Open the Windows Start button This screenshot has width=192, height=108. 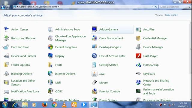pos(5,105)
